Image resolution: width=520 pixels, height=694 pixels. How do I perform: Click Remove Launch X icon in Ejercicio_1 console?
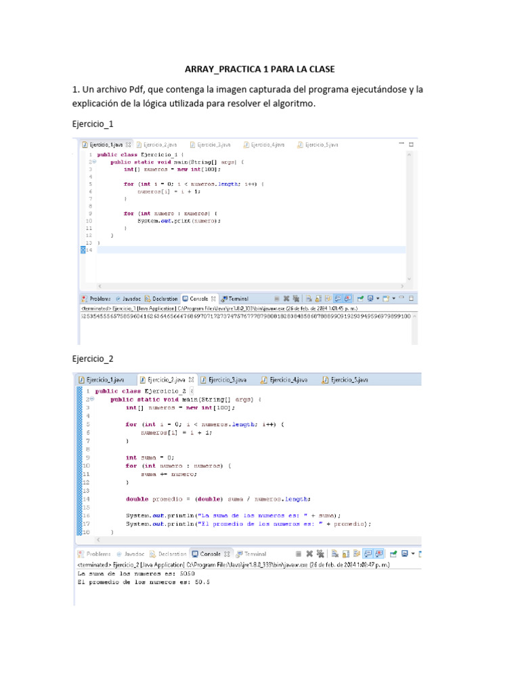[286, 299]
